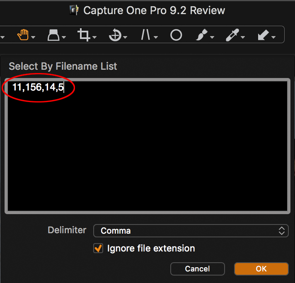Expand the Keystone tool options arrow
295x283 pixels.
[156, 37]
